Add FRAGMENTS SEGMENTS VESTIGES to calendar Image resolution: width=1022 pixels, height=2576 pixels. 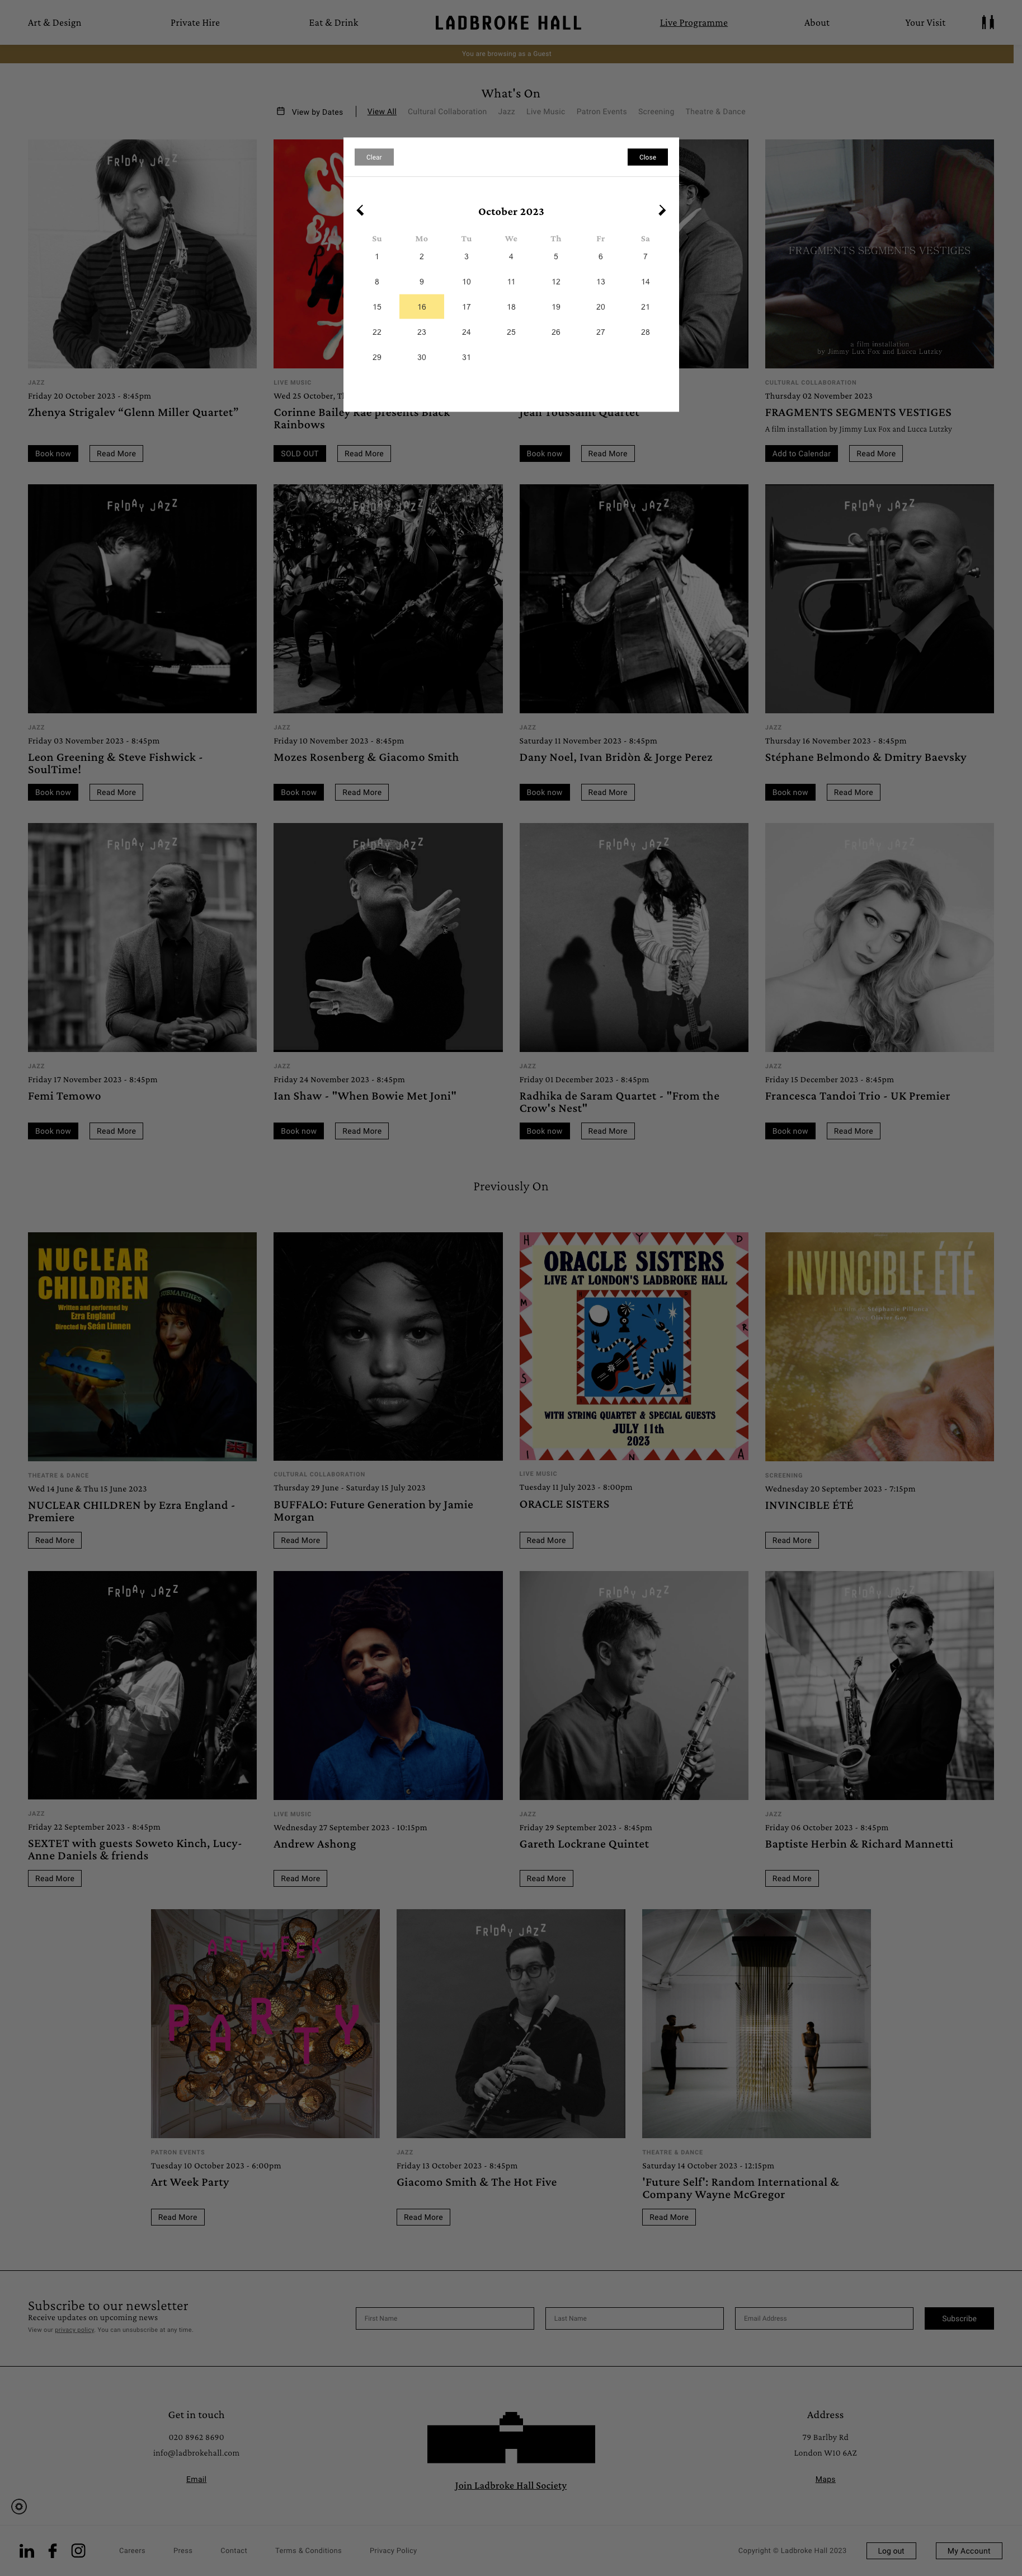coord(801,454)
